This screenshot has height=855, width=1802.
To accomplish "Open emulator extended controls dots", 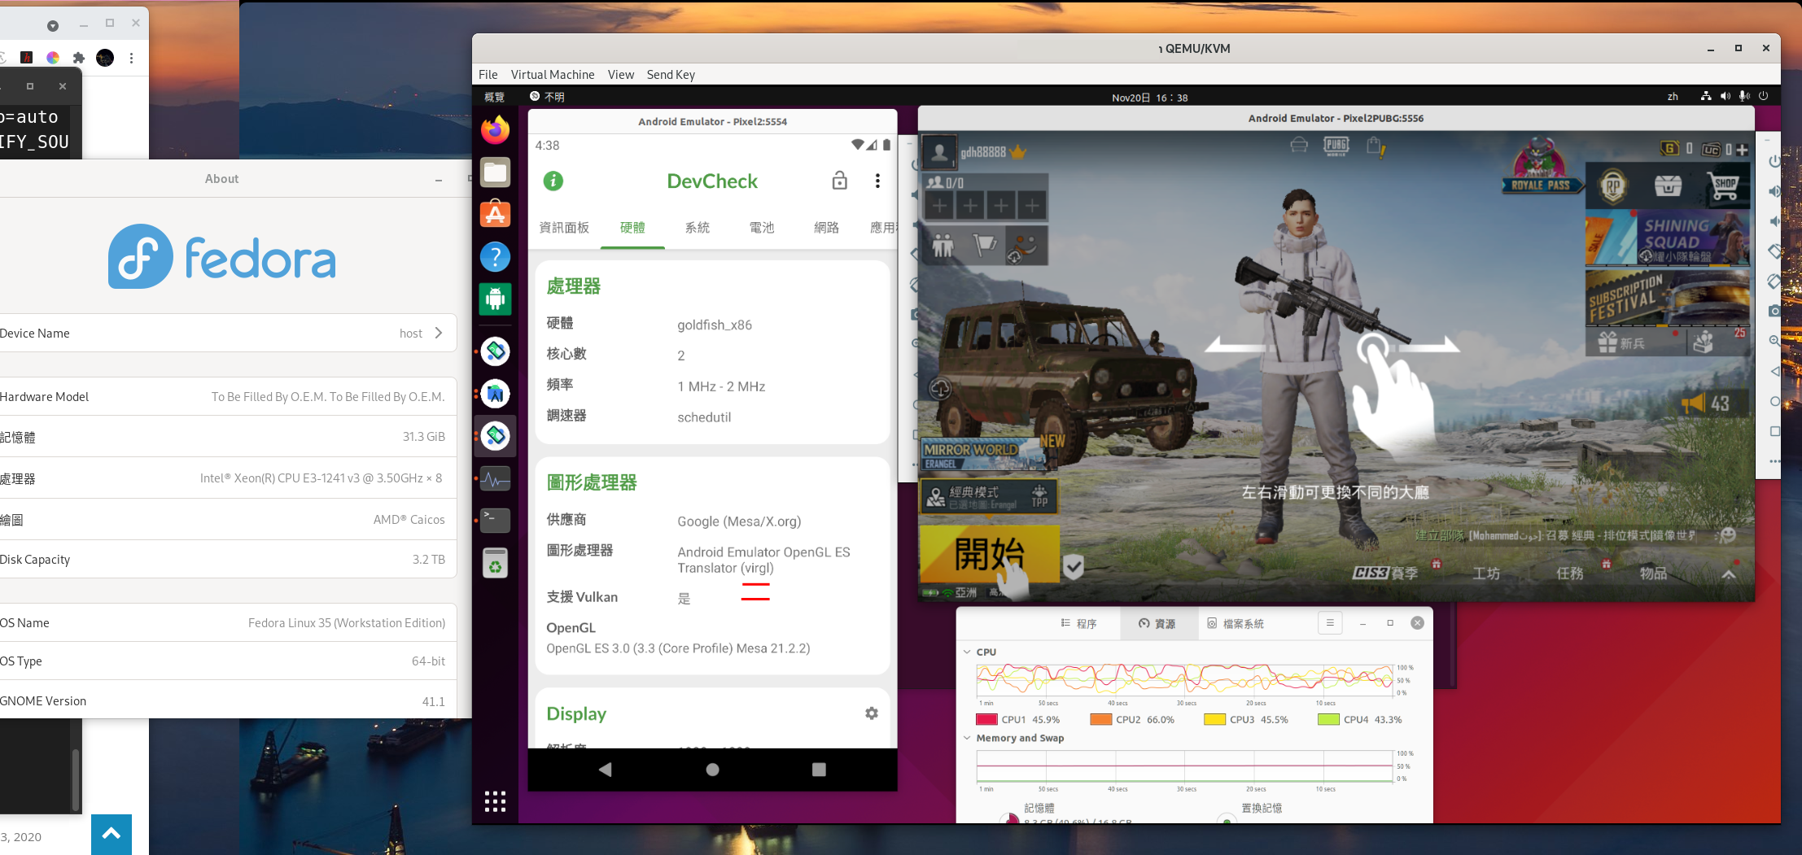I will click(x=1774, y=461).
